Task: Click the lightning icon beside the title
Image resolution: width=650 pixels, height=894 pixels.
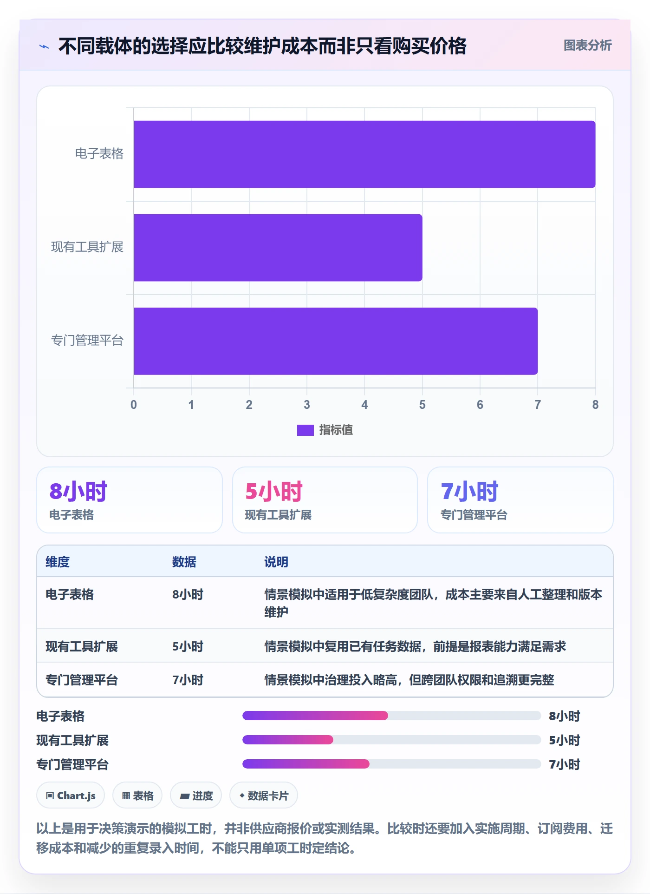Action: (x=44, y=46)
